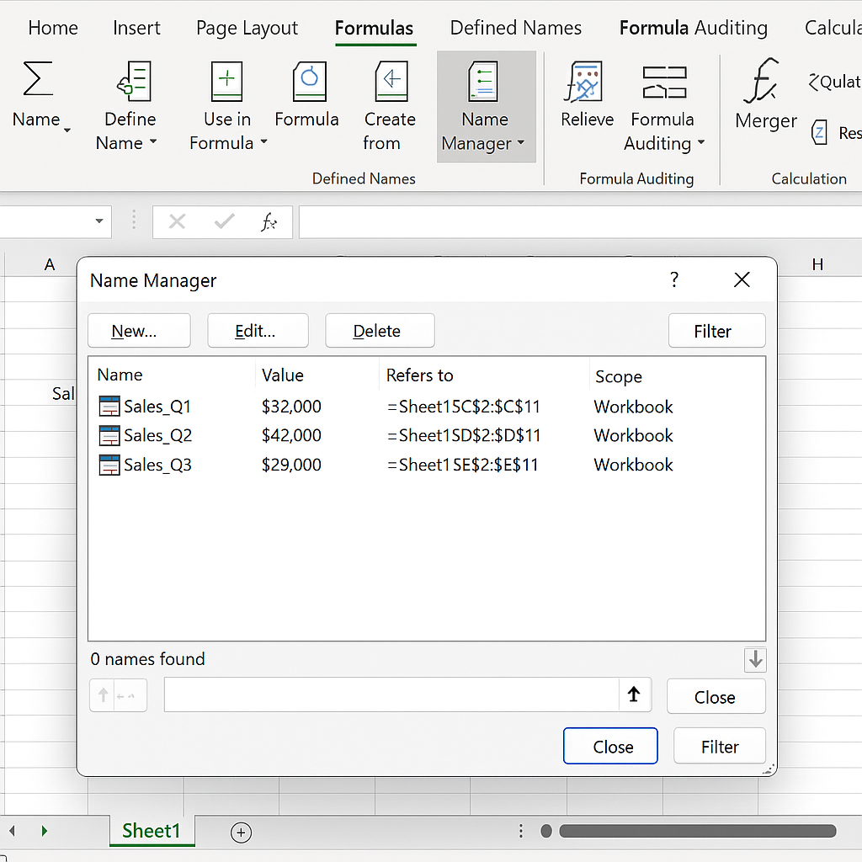
Task: Click the Sales_Q2 table icon
Action: [109, 435]
